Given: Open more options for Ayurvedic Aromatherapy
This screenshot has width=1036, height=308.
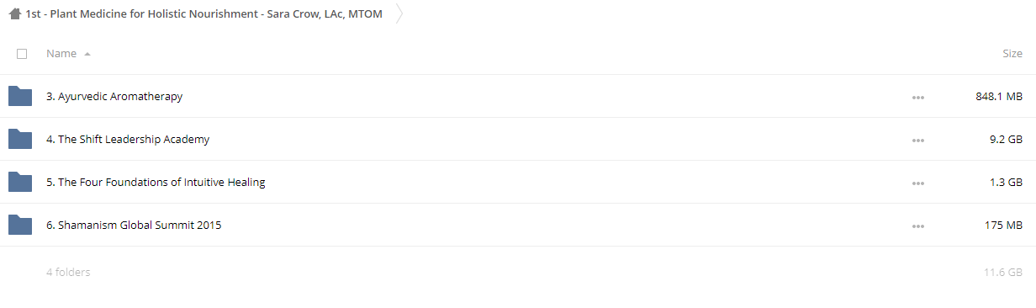Looking at the screenshot, I should coord(917,98).
